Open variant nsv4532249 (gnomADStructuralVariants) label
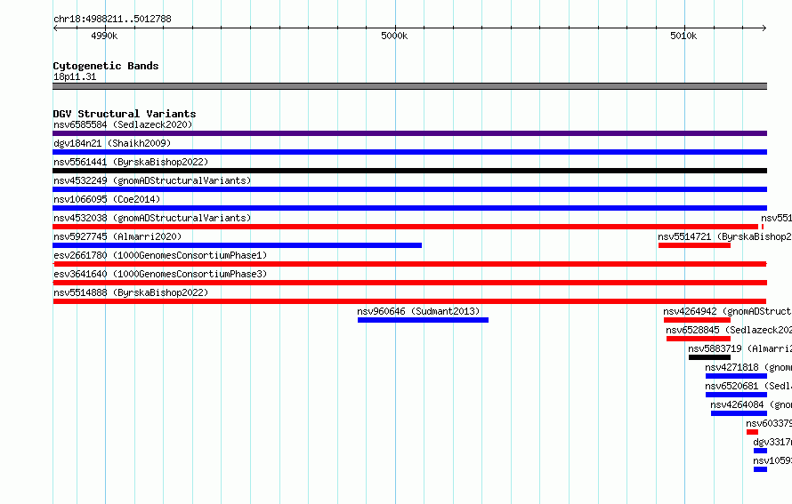792x504 pixels. tap(152, 180)
